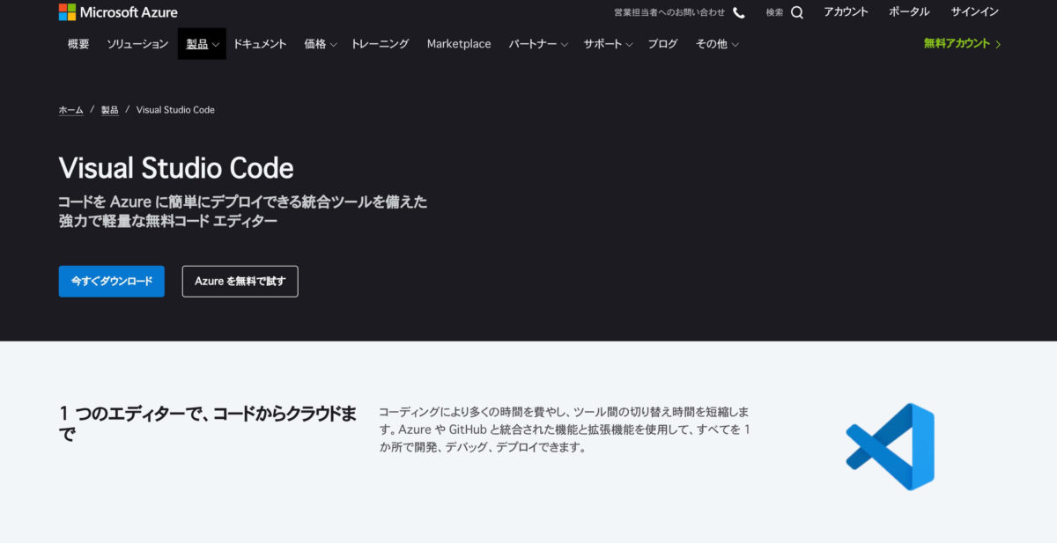Screen dimensions: 1057x543
Task: Click the phone icon for sales contact
Action: [738, 12]
